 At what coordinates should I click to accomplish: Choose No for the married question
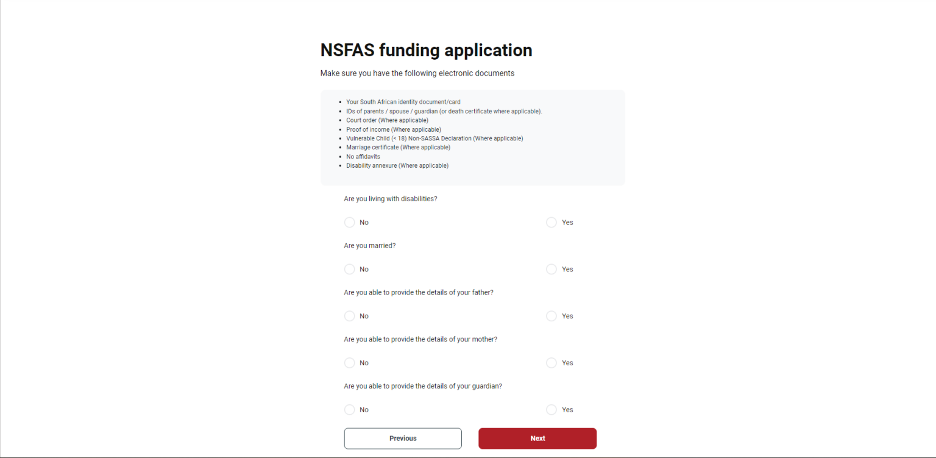(349, 269)
